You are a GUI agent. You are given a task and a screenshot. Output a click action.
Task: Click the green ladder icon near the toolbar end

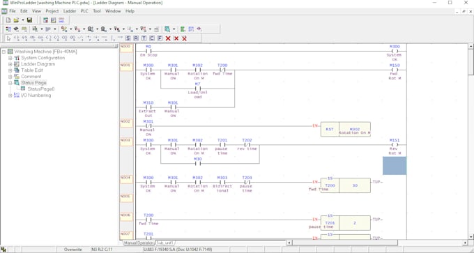click(x=183, y=29)
